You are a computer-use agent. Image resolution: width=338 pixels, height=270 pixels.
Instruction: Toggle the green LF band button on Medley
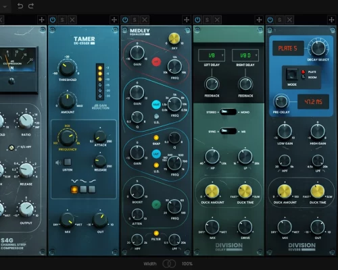(x=156, y=205)
